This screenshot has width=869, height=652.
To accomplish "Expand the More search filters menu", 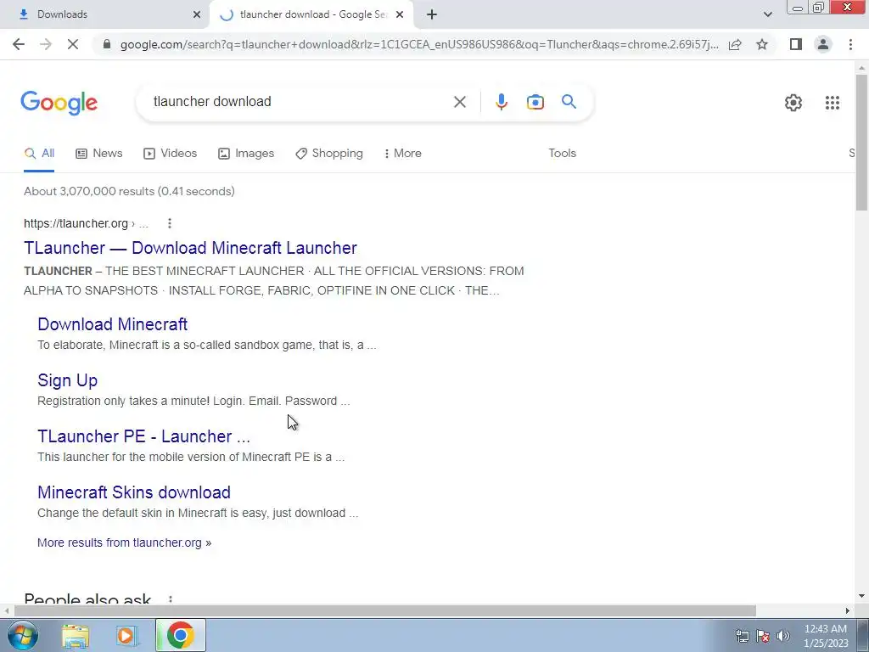I will [x=402, y=154].
